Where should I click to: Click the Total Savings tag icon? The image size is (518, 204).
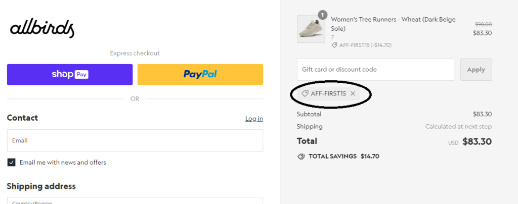301,157
